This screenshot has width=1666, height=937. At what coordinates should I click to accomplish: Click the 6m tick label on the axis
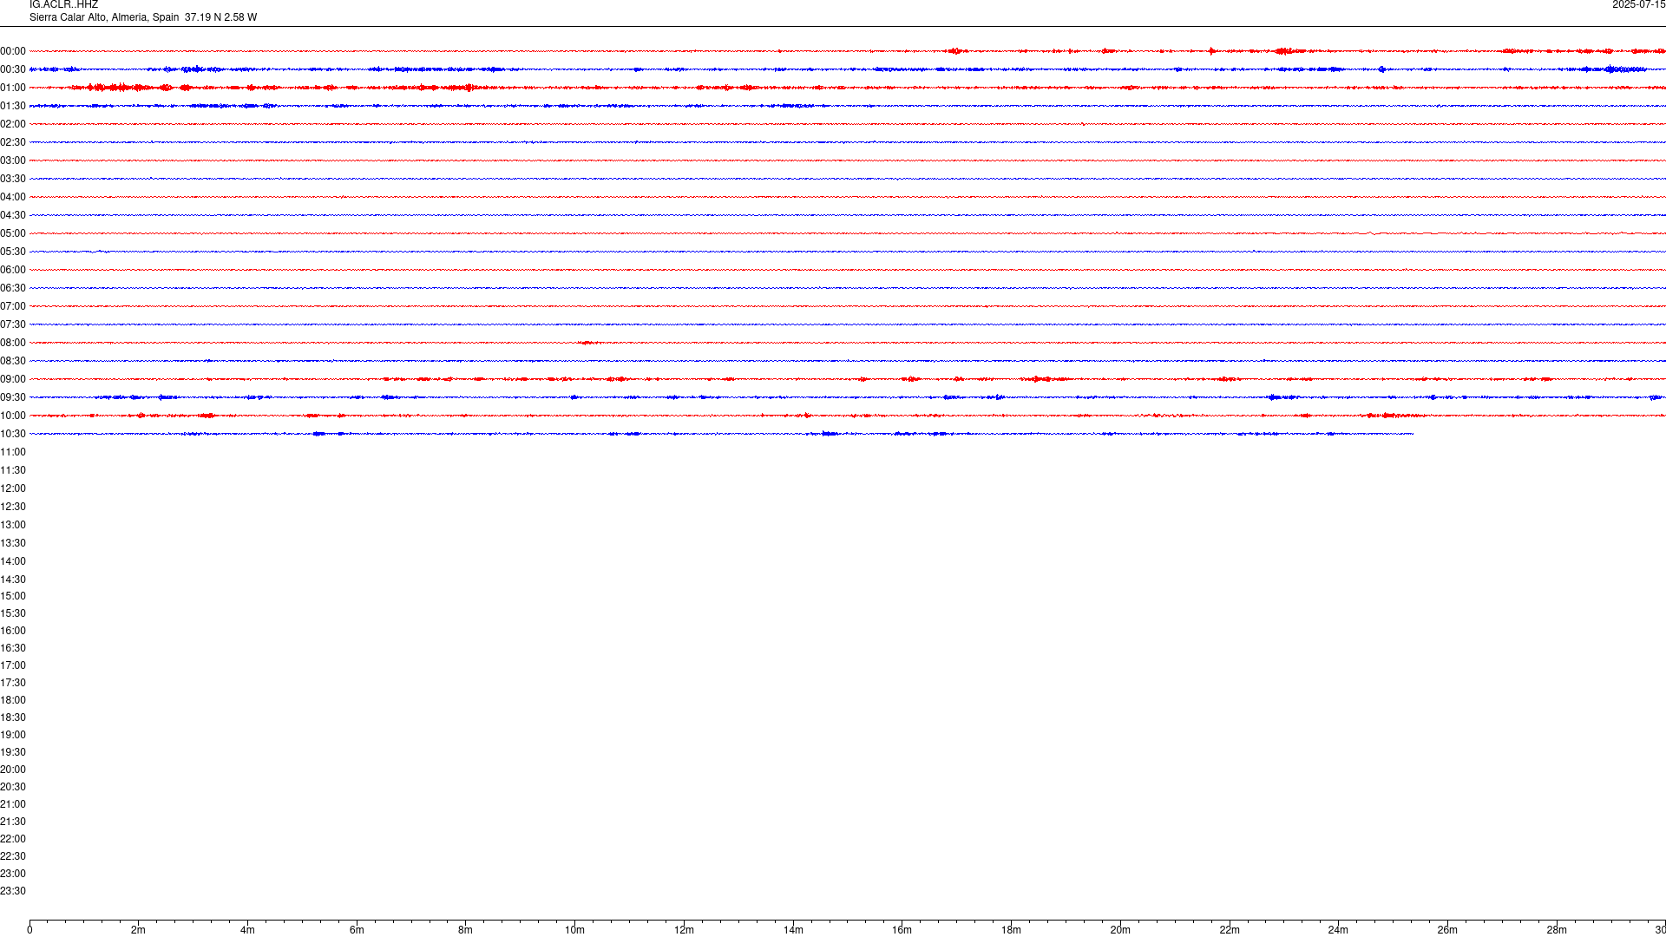[357, 930]
